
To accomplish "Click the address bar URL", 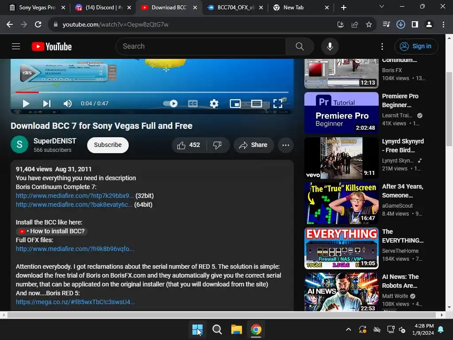I will click(x=115, y=25).
